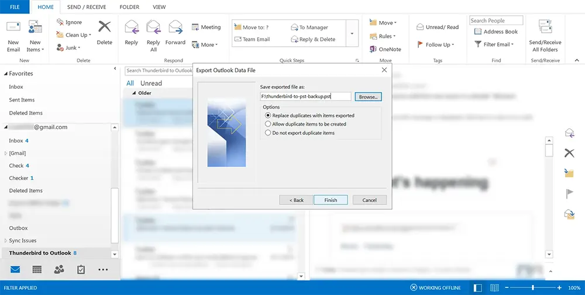Open the New Items button
The width and height of the screenshot is (585, 295).
click(x=35, y=36)
